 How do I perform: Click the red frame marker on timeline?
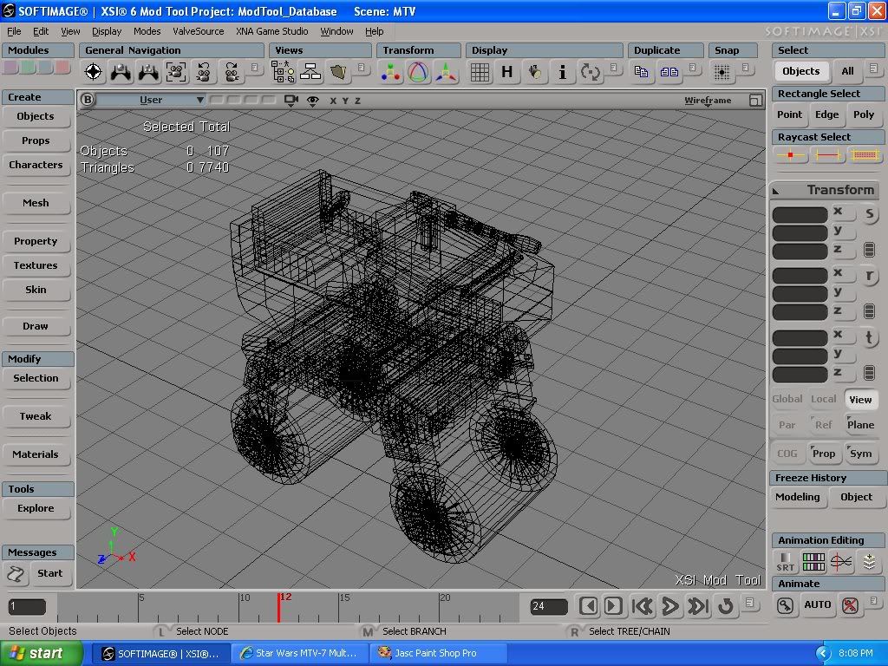[x=279, y=607]
